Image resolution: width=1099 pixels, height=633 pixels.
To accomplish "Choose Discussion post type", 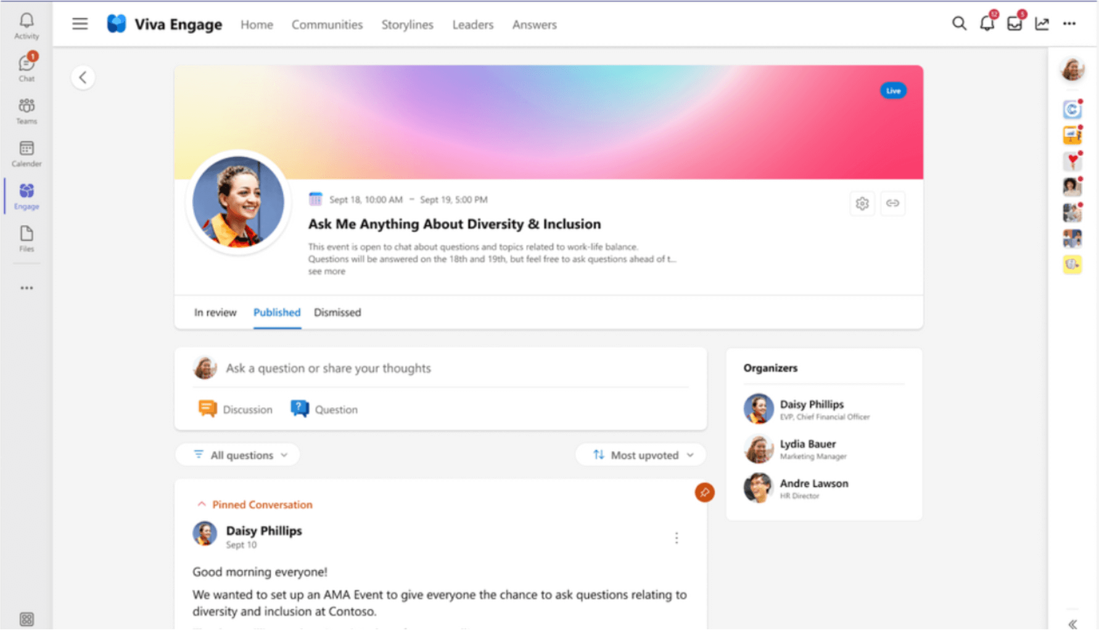I will pyautogui.click(x=235, y=409).
